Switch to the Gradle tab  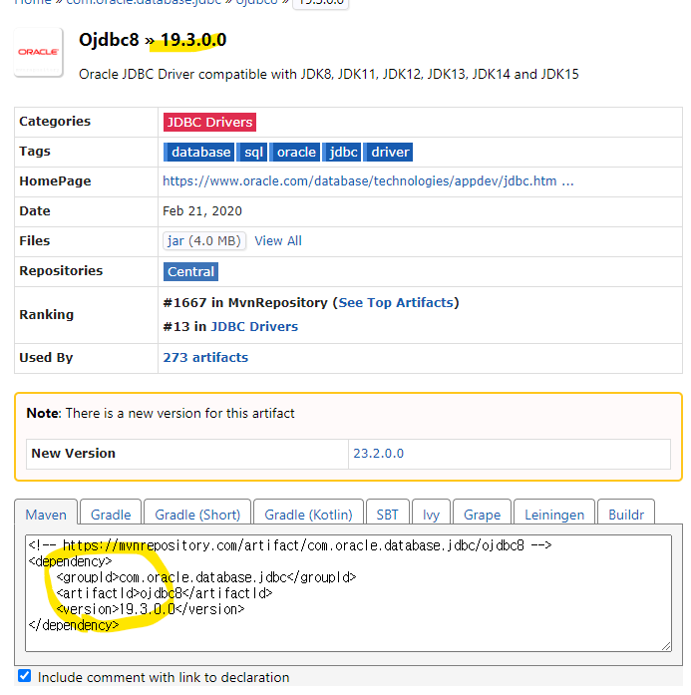pyautogui.click(x=111, y=515)
